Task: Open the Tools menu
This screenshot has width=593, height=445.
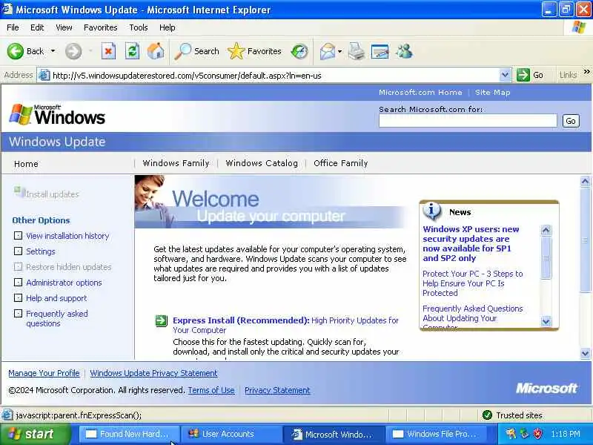Action: click(139, 27)
